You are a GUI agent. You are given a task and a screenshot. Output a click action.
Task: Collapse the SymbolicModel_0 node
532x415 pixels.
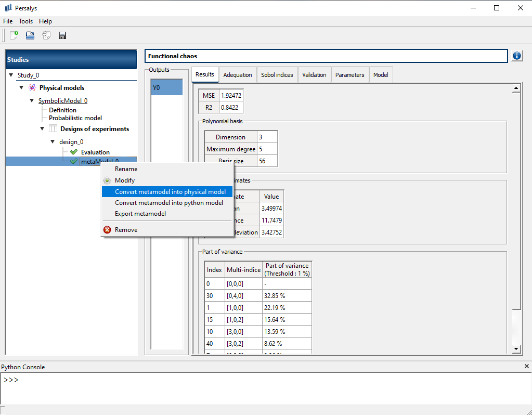[x=32, y=101]
